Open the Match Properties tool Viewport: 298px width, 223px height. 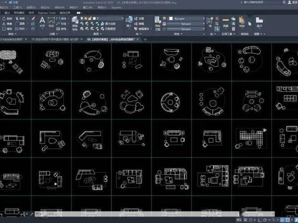pyautogui.click(x=158, y=23)
